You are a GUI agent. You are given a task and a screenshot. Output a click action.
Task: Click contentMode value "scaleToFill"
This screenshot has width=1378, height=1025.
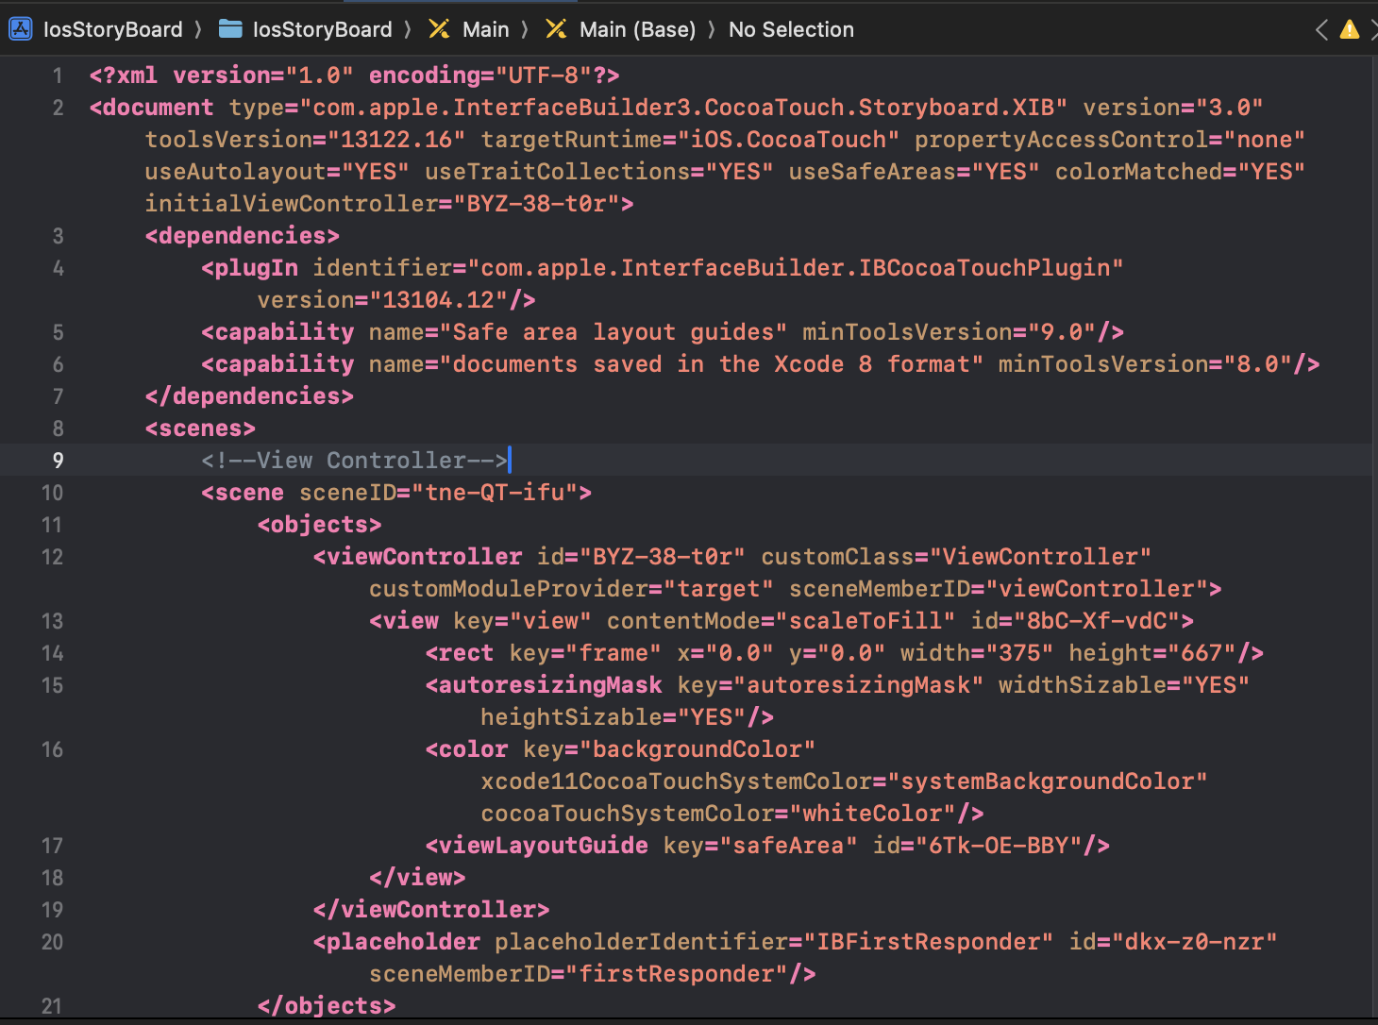click(x=865, y=621)
